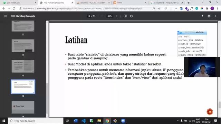Open the taskbar clock and date
Image resolution: width=221 pixels, height=124 pixels.
[207, 121]
